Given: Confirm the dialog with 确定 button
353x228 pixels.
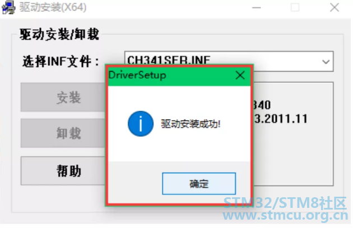Looking at the screenshot, I should [199, 184].
